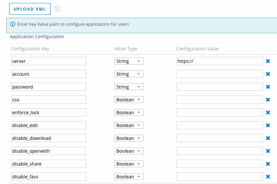This screenshot has height=184, width=277.
Task: Remove the disable_download row
Action: point(268,138)
